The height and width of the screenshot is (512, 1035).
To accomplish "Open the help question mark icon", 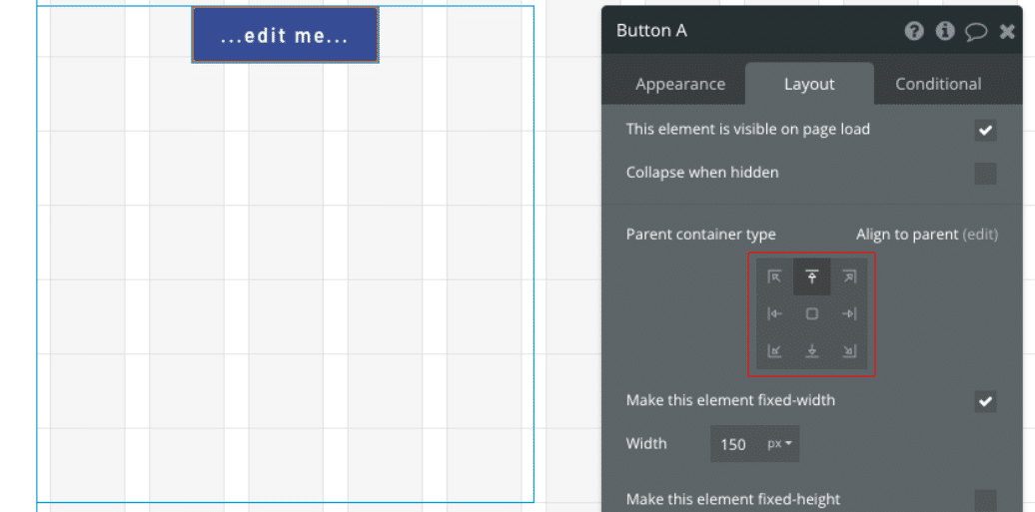I will (x=914, y=31).
